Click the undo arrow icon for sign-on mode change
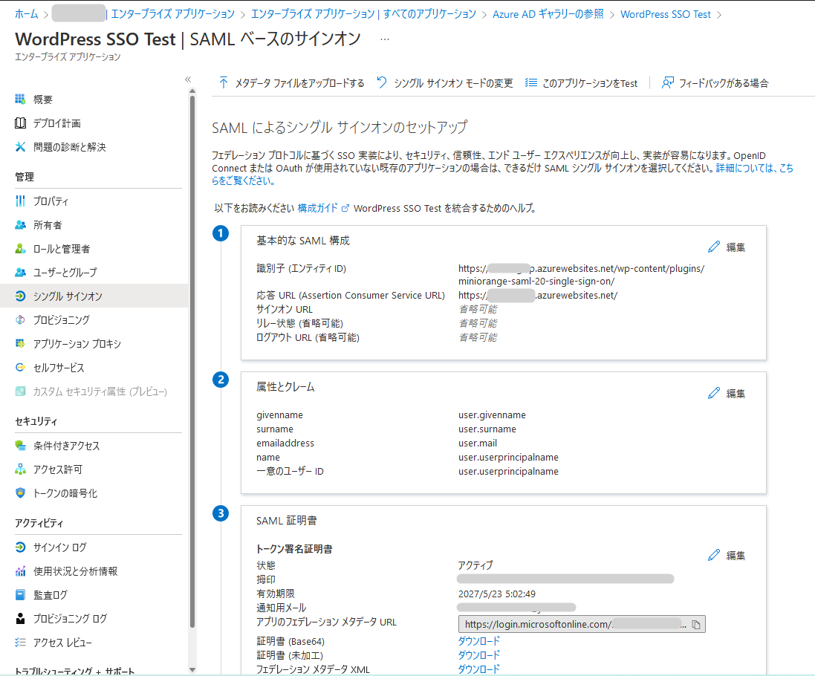The width and height of the screenshot is (815, 676). coord(382,82)
